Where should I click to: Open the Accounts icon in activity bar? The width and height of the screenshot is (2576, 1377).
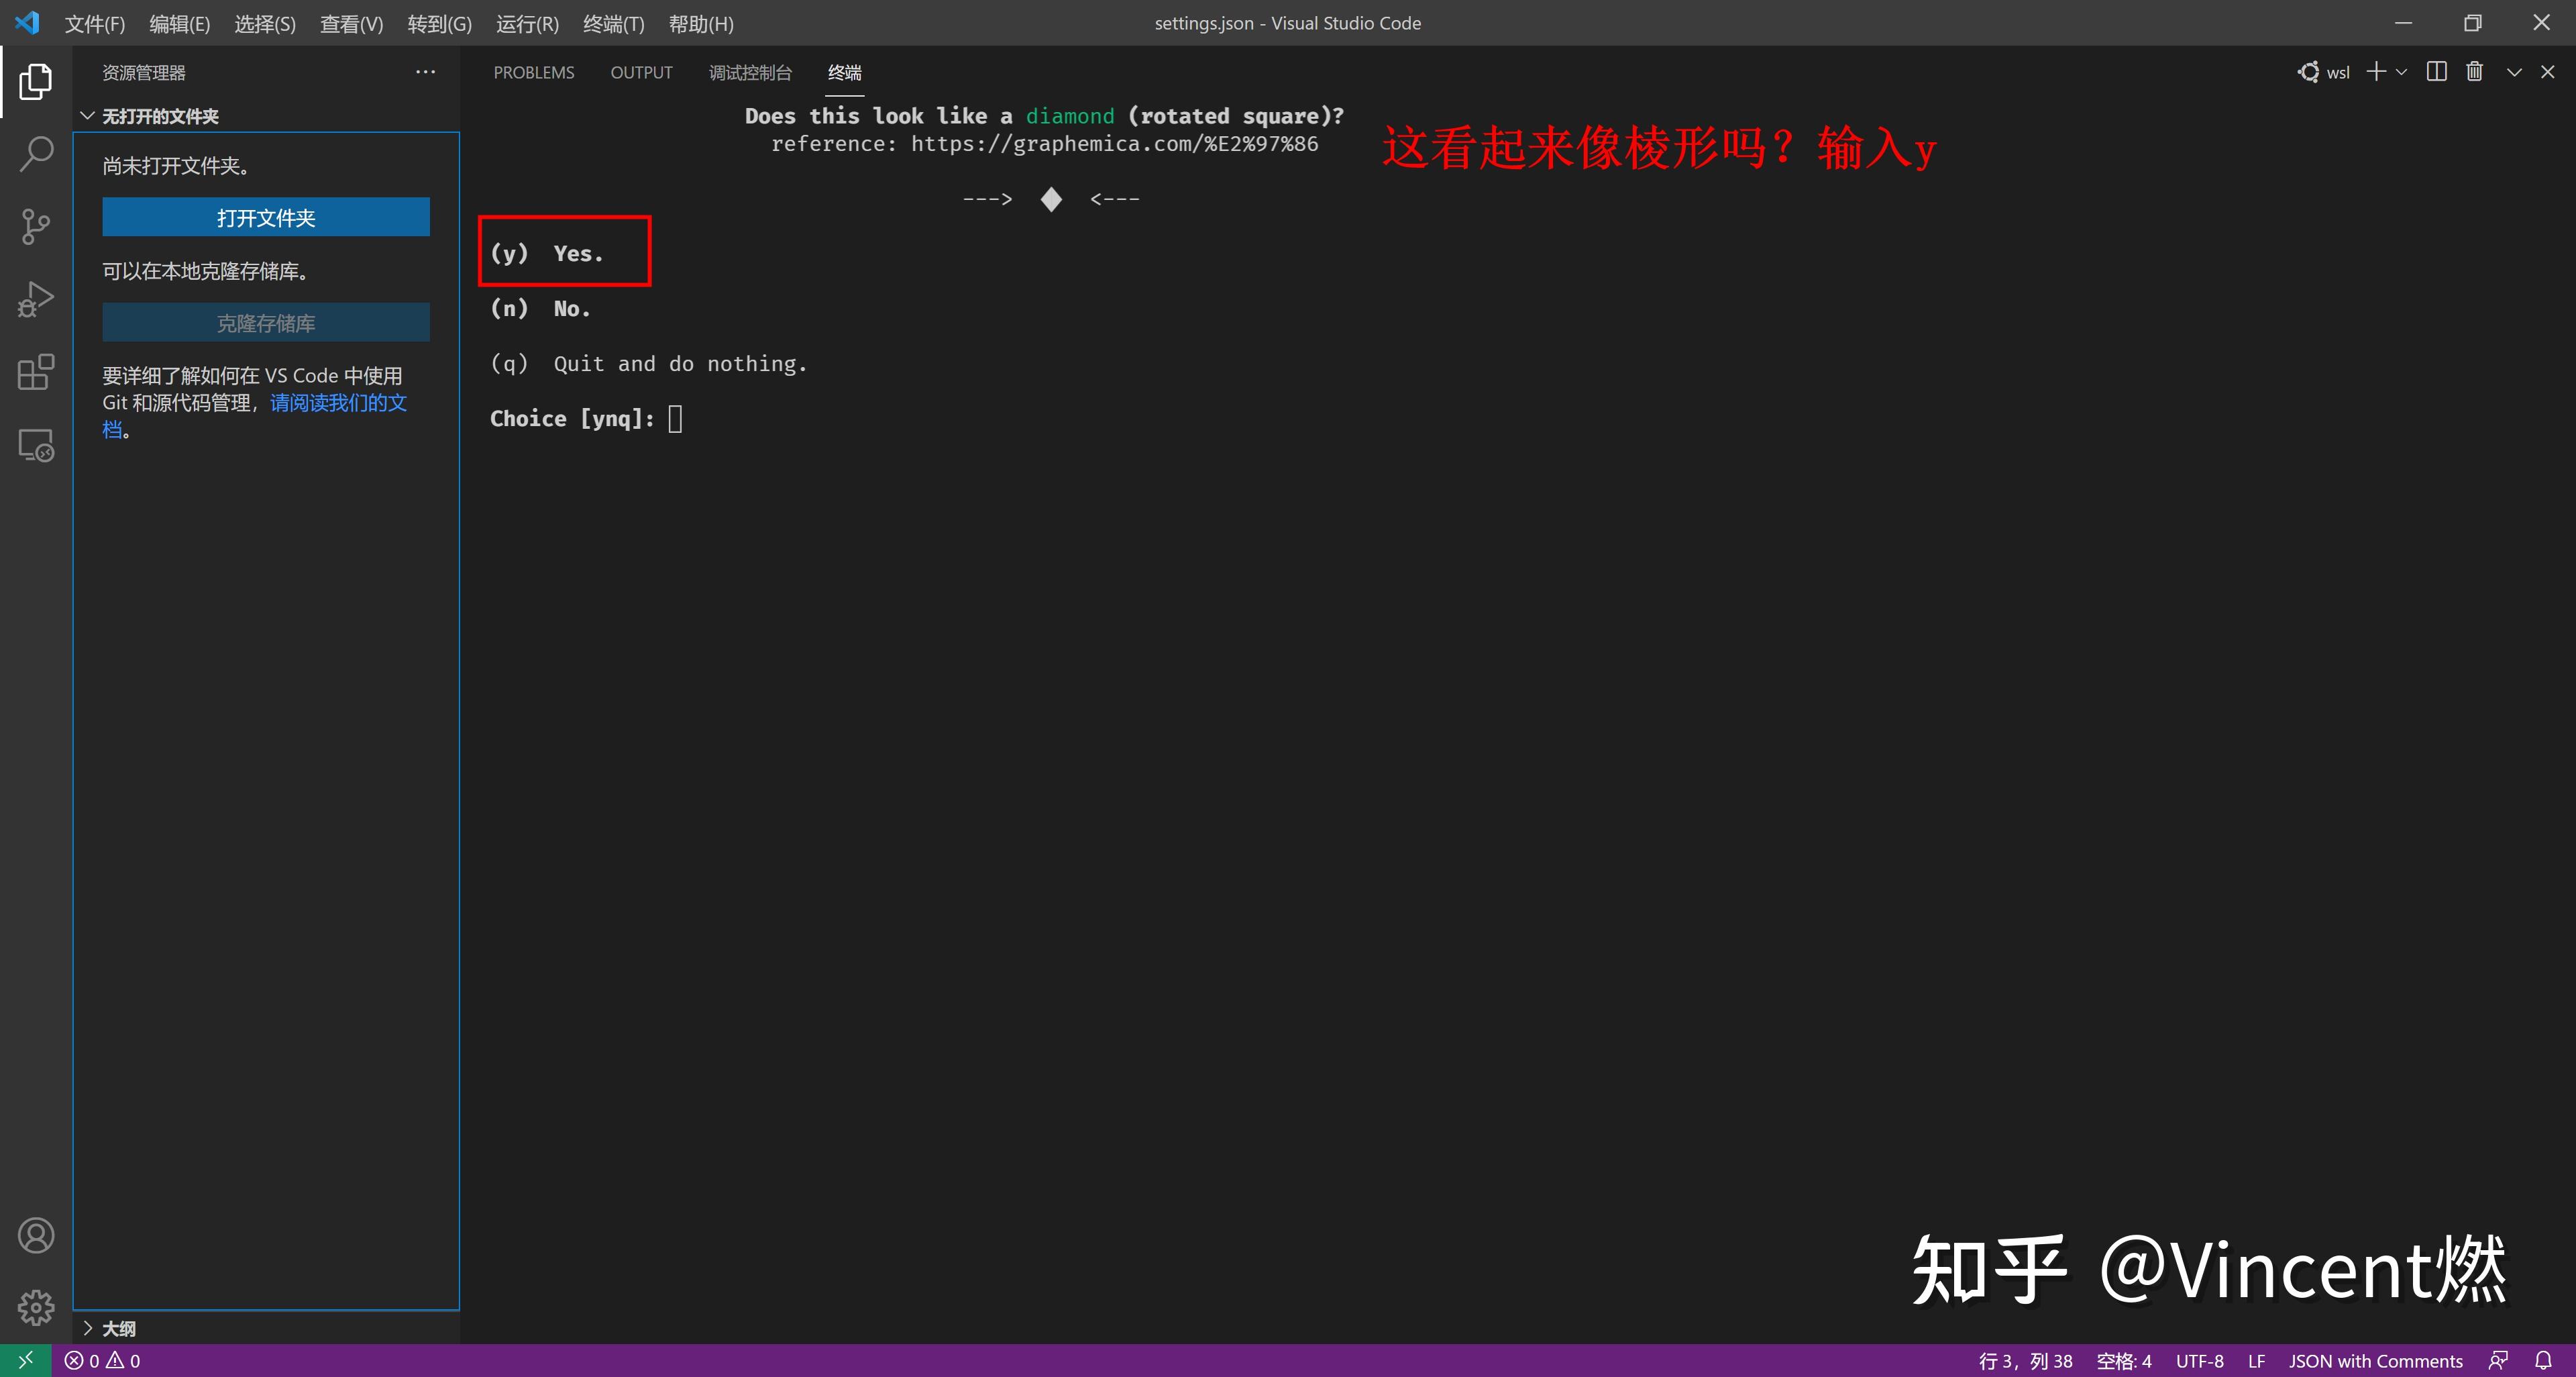coord(36,1235)
